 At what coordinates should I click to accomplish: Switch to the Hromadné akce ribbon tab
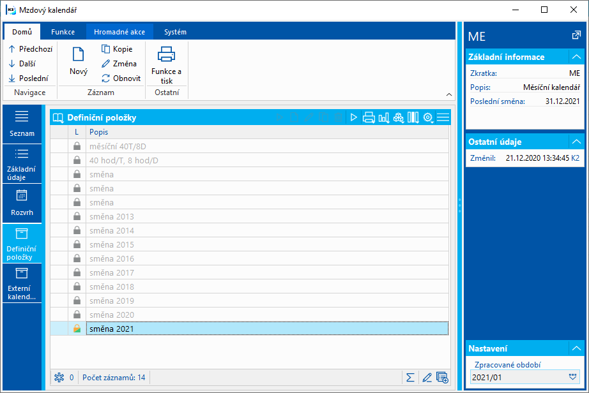[x=119, y=32]
